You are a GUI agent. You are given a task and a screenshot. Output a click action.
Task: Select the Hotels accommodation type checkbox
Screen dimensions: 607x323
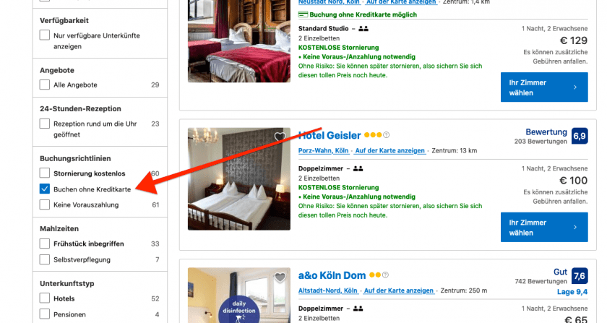point(45,298)
